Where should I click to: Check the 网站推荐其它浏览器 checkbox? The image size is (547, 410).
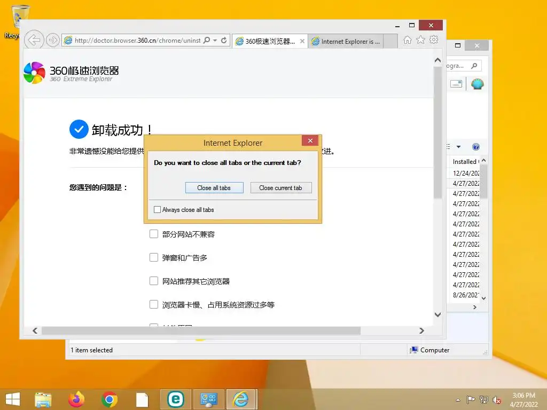(x=154, y=281)
